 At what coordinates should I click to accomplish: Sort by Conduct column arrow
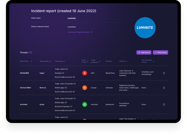[127, 61]
